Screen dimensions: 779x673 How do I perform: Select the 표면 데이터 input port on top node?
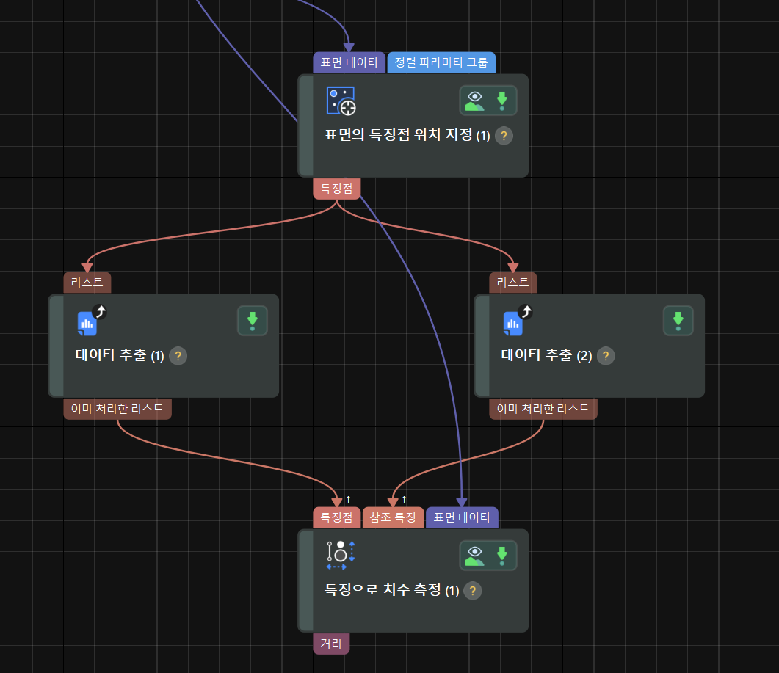coord(349,62)
